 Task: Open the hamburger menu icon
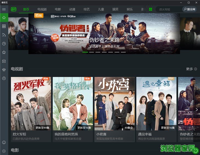point(4,9)
